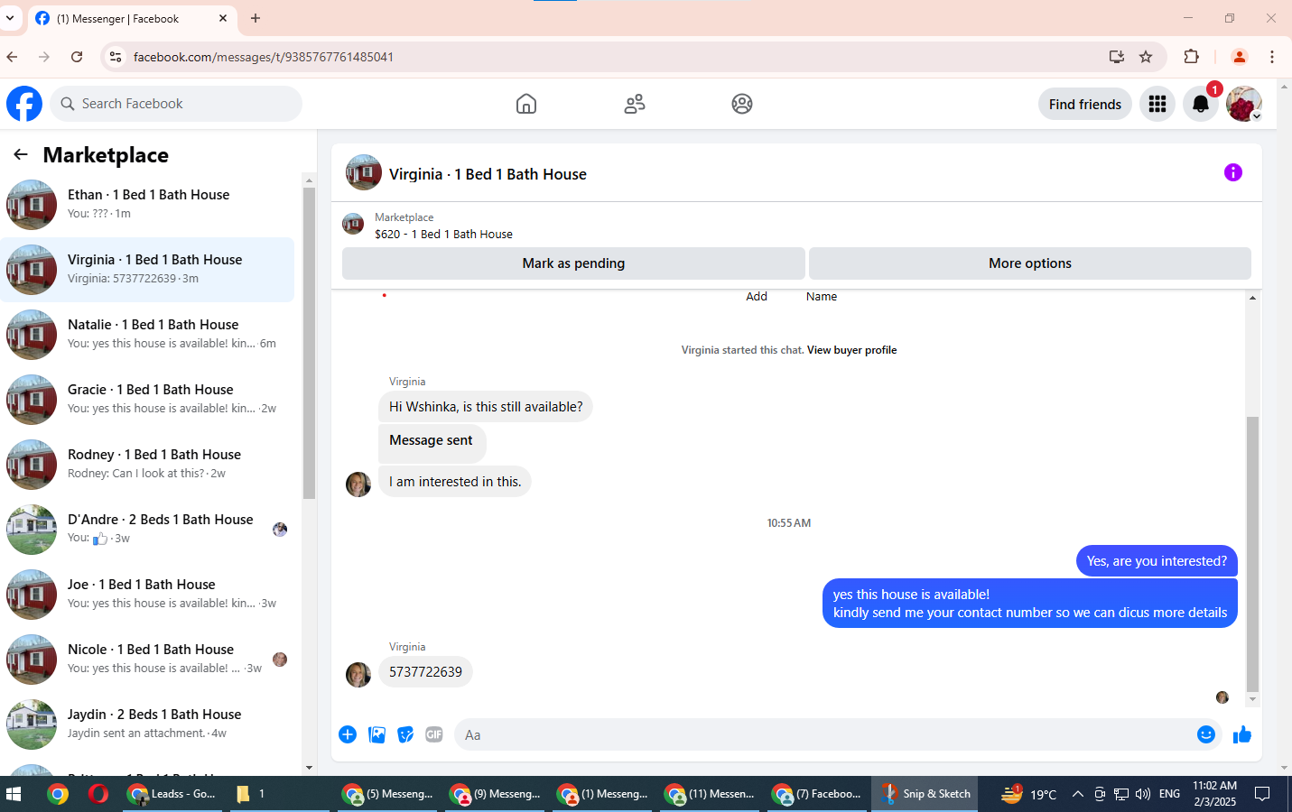Click the $620 - 1 Bed 1 Bath House listing
Image resolution: width=1292 pixels, height=812 pixels.
click(443, 235)
